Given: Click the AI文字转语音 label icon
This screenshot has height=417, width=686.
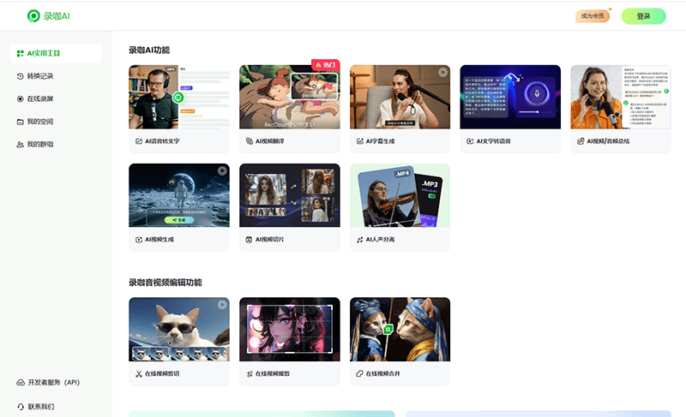Looking at the screenshot, I should click(x=470, y=140).
